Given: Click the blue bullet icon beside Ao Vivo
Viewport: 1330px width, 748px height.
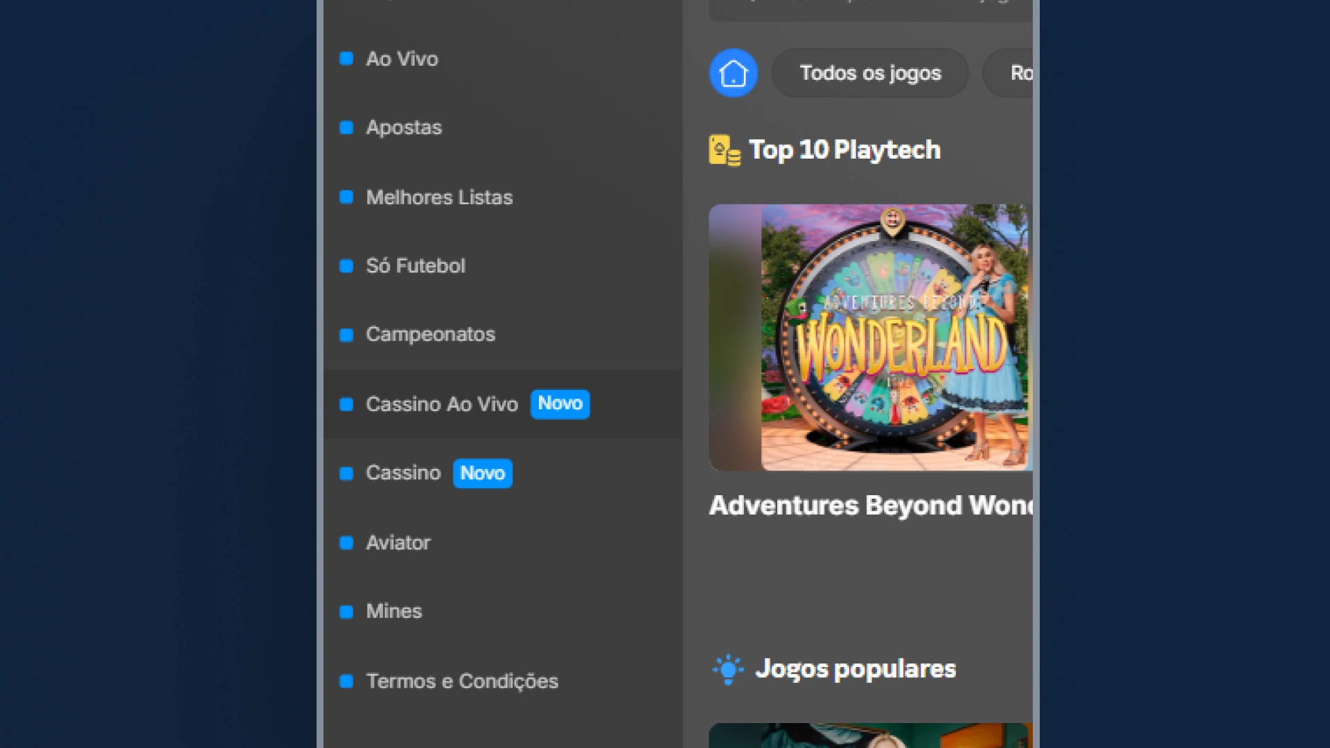Looking at the screenshot, I should (x=346, y=59).
